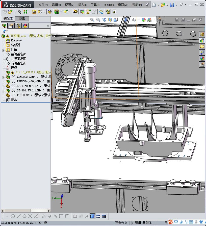Switch to the ConfigurationManager tab
This screenshot has width=206, height=226.
coord(18,26)
